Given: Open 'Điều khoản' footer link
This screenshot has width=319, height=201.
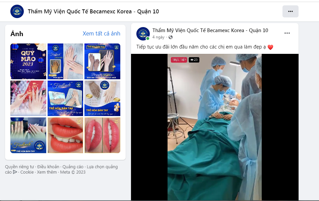Looking at the screenshot, I should click(48, 167).
